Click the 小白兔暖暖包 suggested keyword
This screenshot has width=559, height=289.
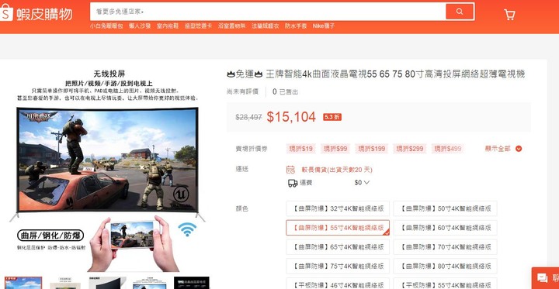point(106,26)
